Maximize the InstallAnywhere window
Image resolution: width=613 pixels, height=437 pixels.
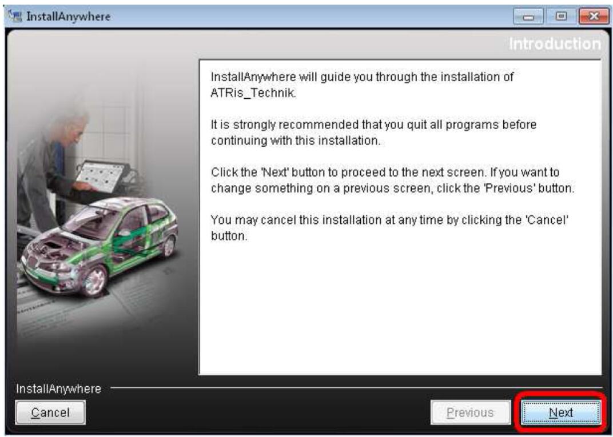coord(561,17)
